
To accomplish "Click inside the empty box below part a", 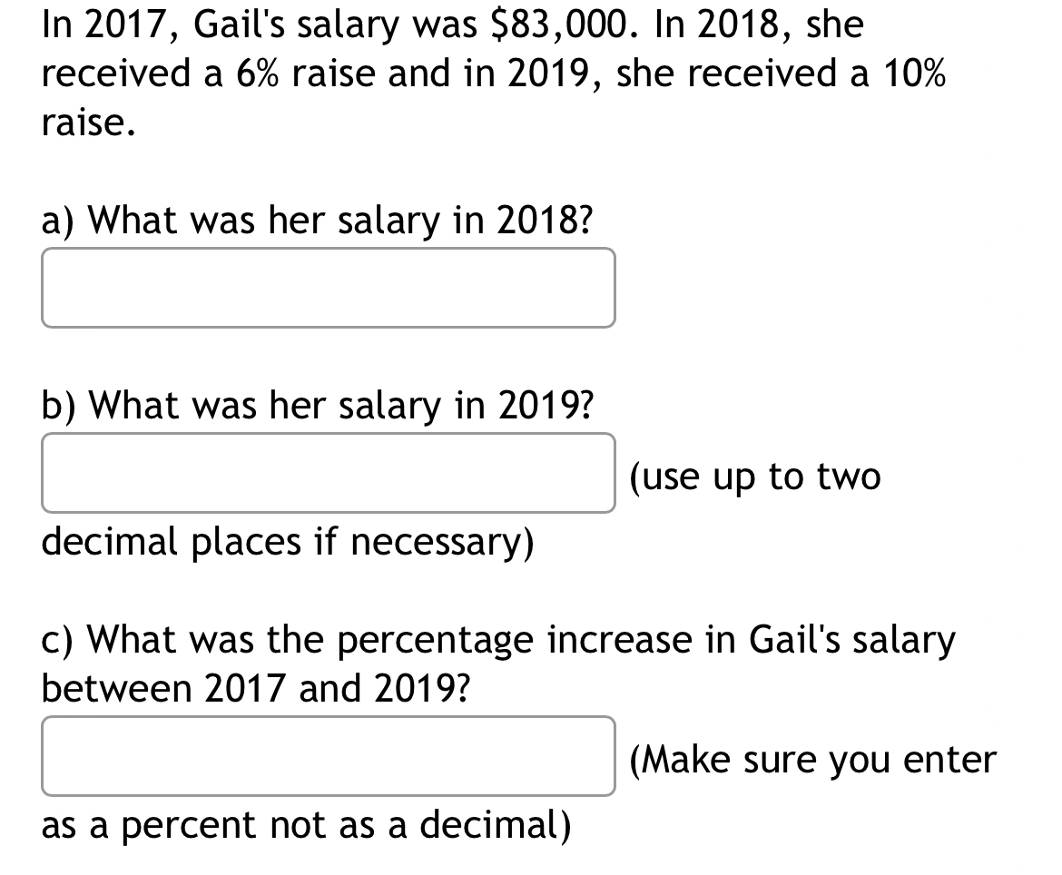I will coord(327,287).
